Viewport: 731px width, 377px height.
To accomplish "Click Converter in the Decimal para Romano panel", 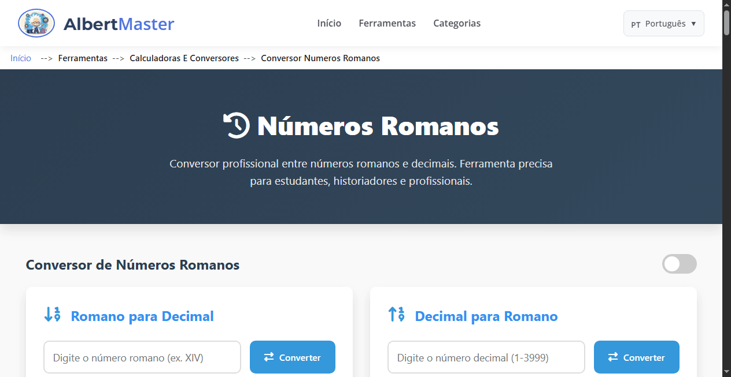I will coord(637,357).
